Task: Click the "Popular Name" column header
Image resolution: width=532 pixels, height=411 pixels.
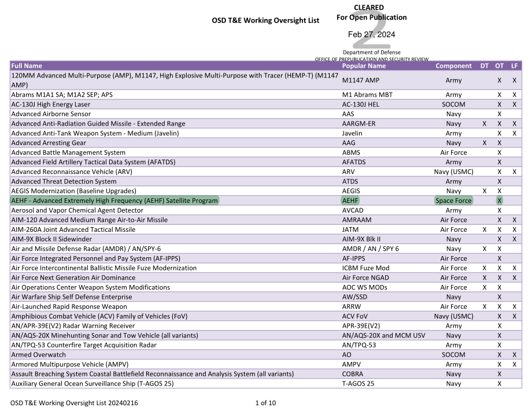Action: (x=364, y=66)
